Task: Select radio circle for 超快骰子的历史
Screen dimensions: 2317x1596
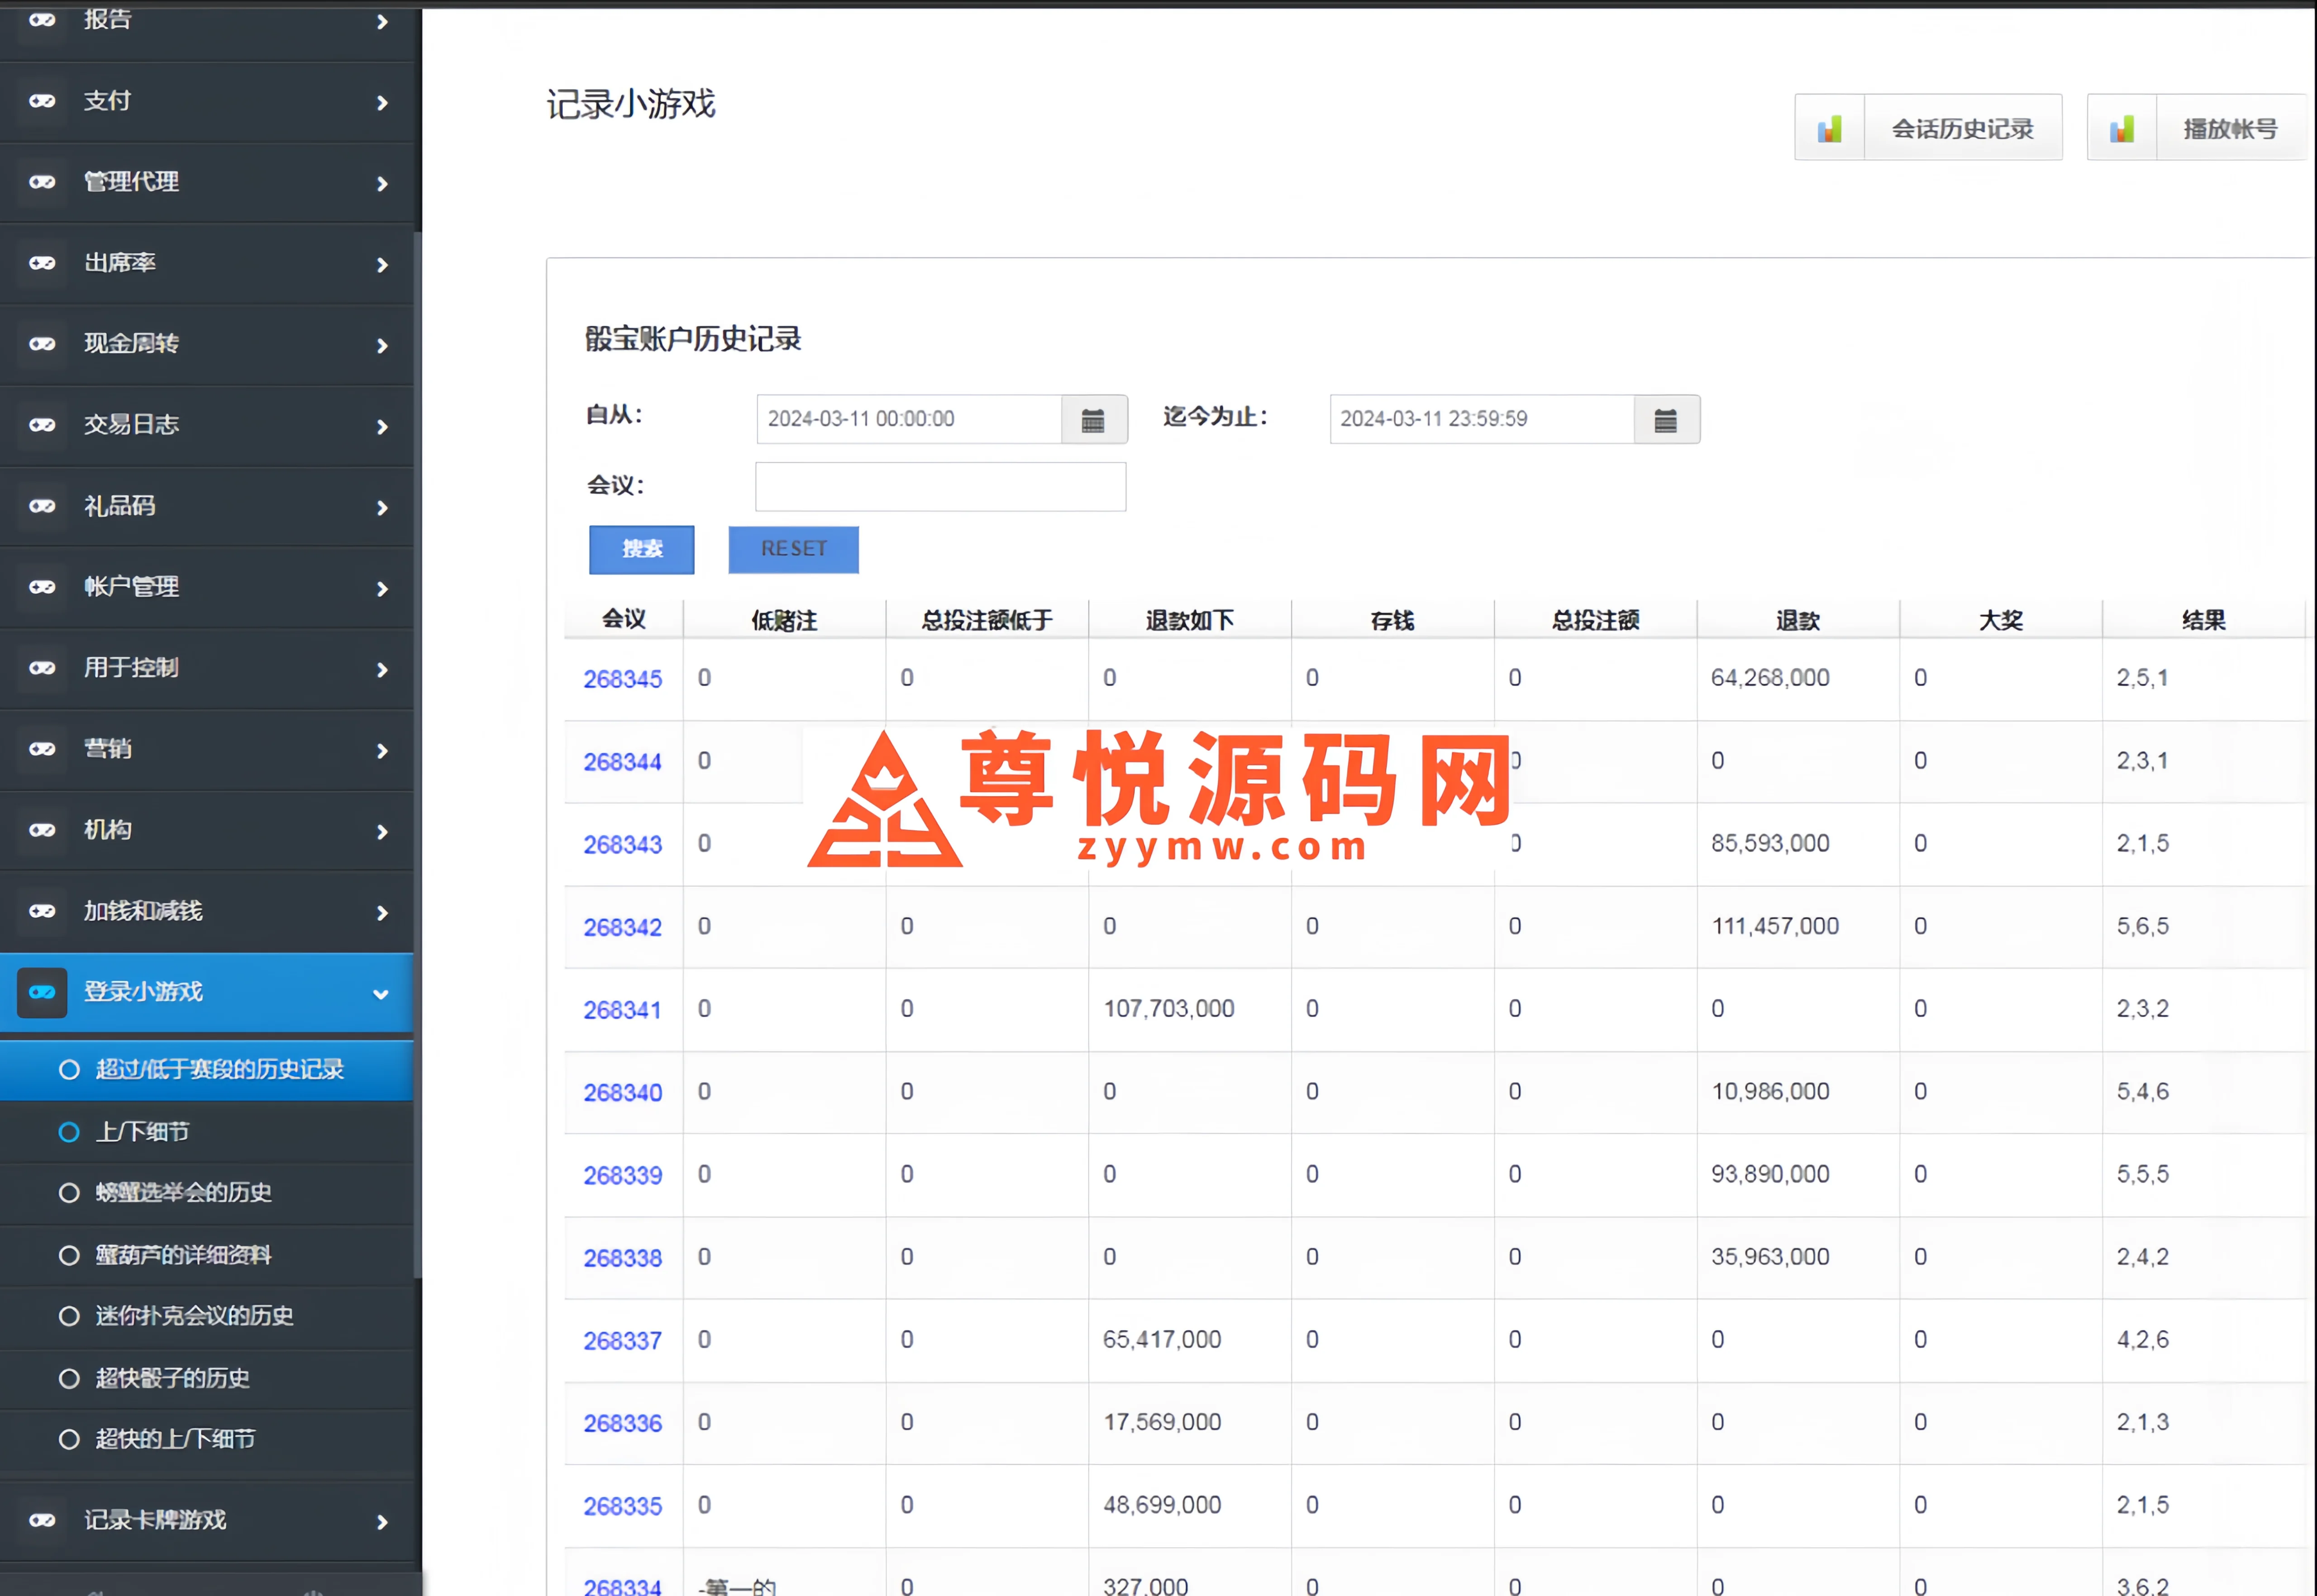Action: pyautogui.click(x=69, y=1379)
